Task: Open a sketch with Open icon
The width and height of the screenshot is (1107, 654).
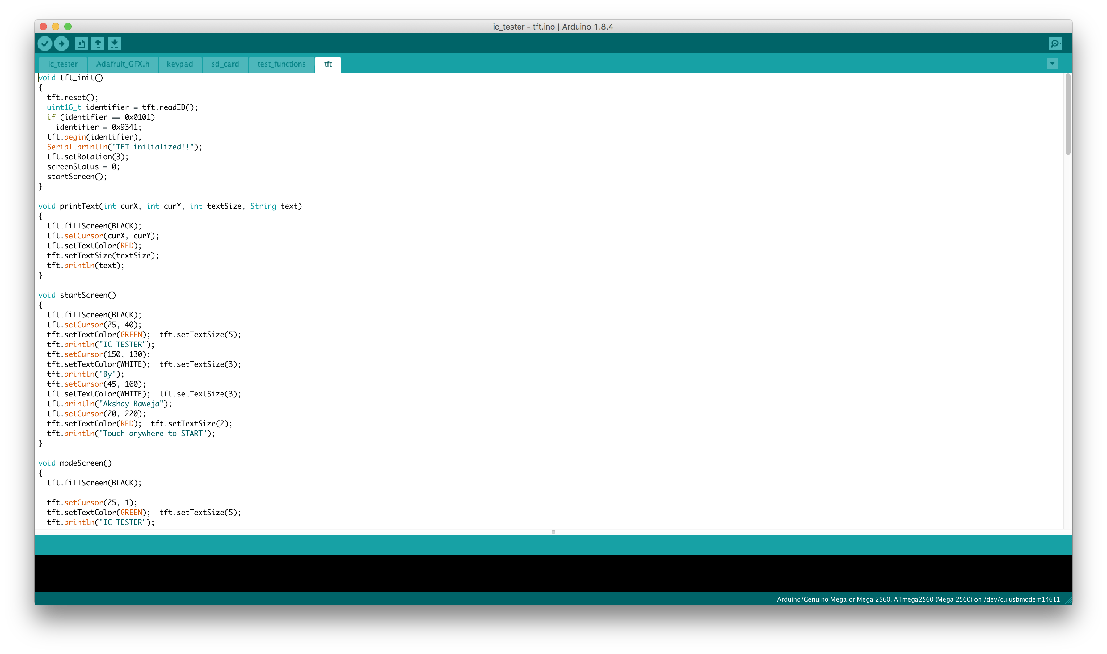Action: (x=98, y=44)
